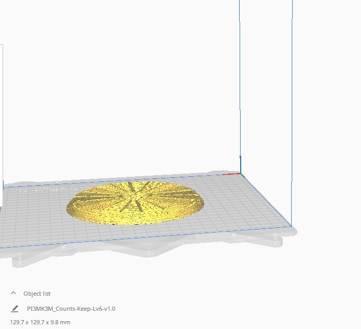Click the 129.7 x 129.7 x 9.8 mm dimensions

[40, 322]
